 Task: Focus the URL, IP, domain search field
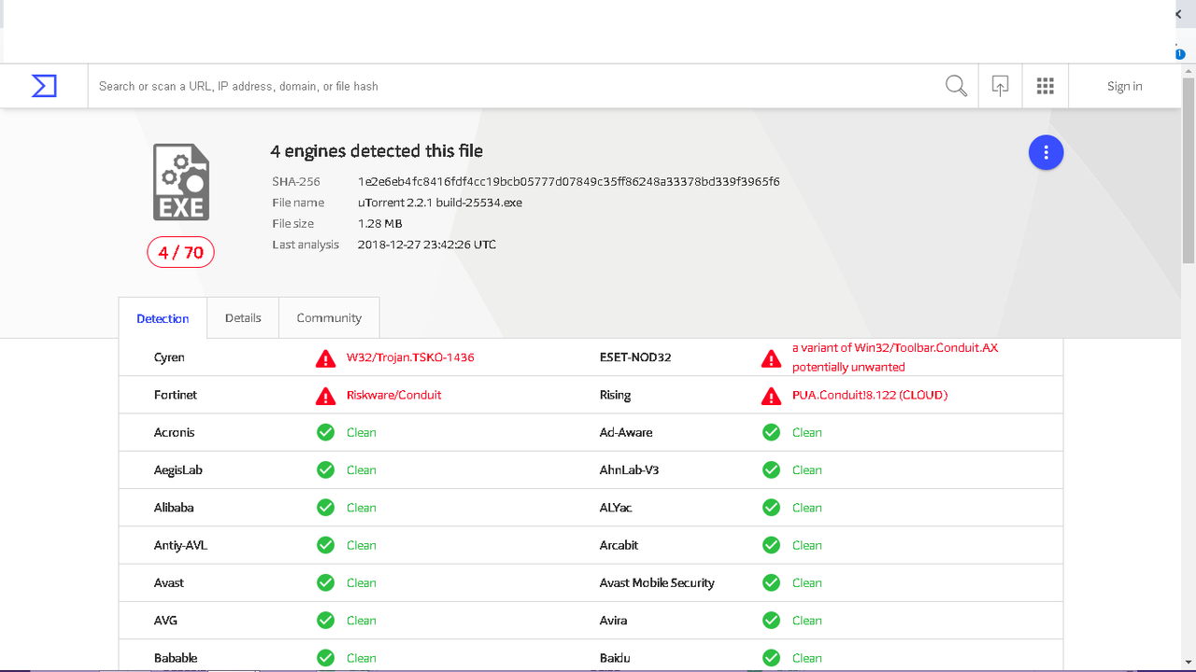(x=516, y=86)
